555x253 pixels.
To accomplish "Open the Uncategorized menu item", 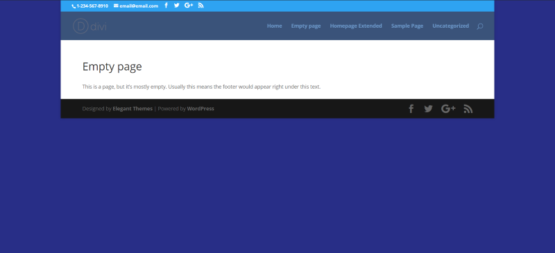I will (x=450, y=26).
